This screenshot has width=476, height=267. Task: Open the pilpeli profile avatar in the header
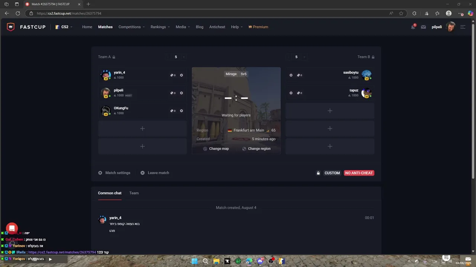click(450, 27)
